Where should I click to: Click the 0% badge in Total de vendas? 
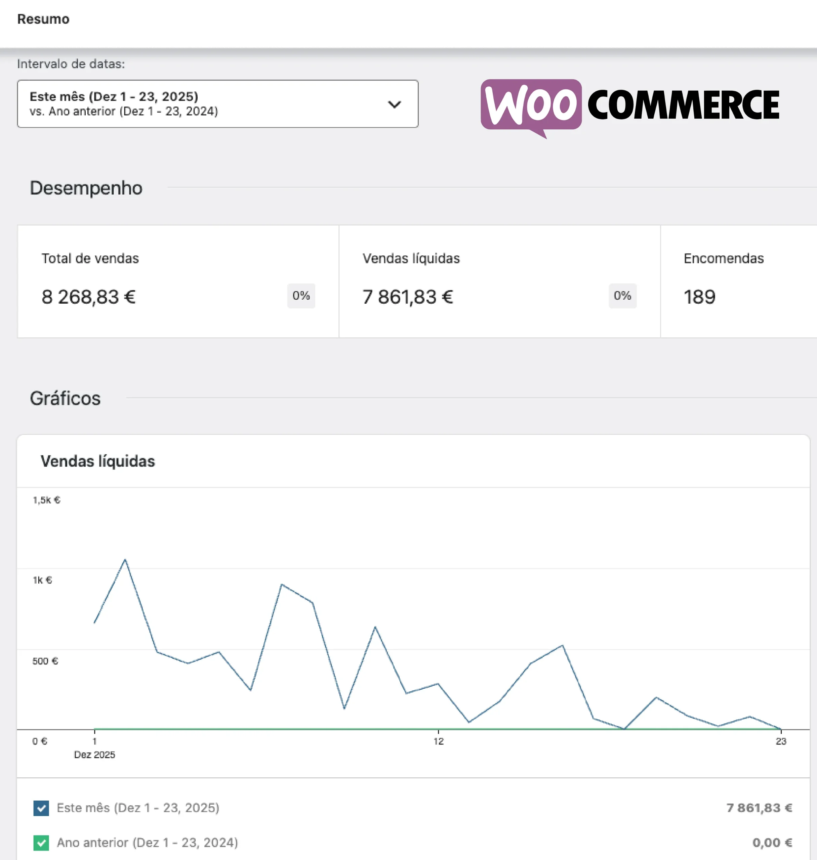pyautogui.click(x=301, y=296)
